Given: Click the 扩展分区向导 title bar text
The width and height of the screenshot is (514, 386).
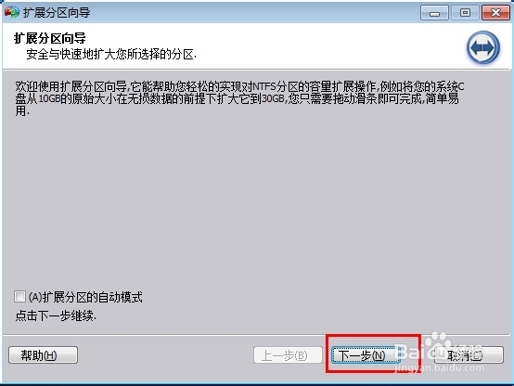Looking at the screenshot, I should pos(57,13).
